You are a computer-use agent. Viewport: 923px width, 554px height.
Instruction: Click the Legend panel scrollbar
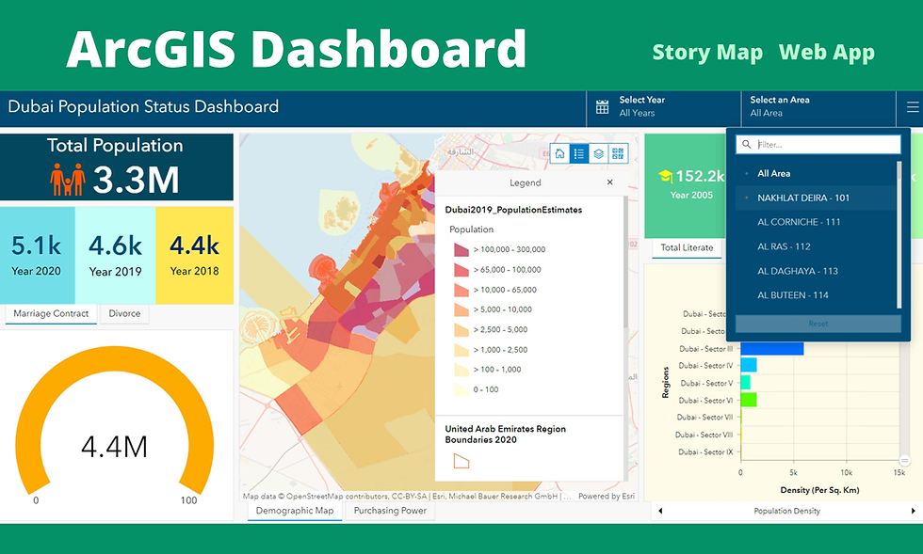pyautogui.click(x=625, y=262)
